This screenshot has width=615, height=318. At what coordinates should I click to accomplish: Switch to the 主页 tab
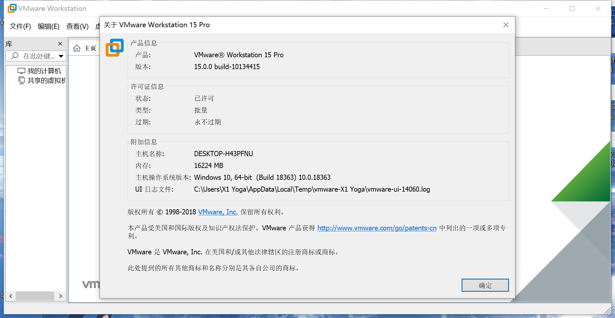point(85,48)
